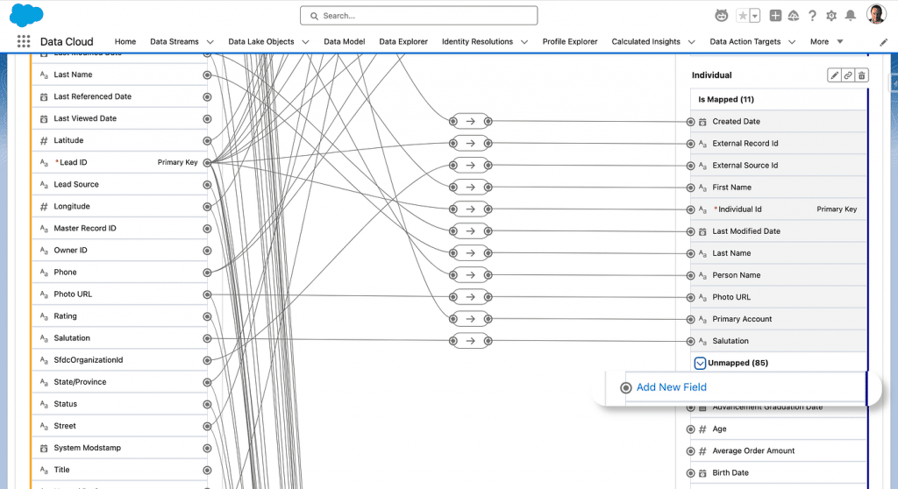The height and width of the screenshot is (489, 898).
Task: Delete the Individual object with trash icon
Action: click(x=862, y=76)
